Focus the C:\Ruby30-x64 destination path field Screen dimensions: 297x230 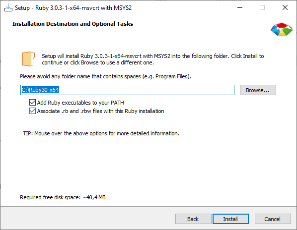pos(127,90)
